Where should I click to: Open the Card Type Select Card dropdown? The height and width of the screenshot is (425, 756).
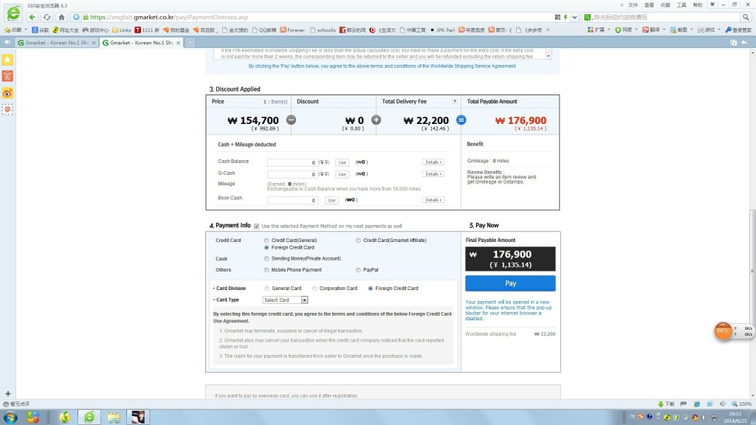coord(286,300)
